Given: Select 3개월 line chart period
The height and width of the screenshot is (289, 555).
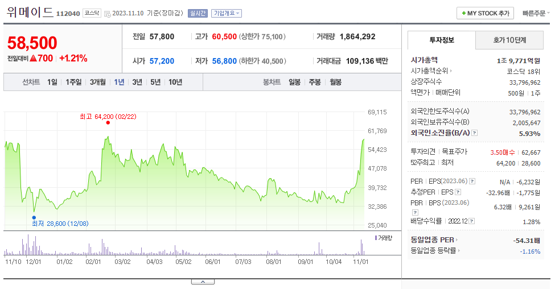Looking at the screenshot, I should click(x=98, y=82).
